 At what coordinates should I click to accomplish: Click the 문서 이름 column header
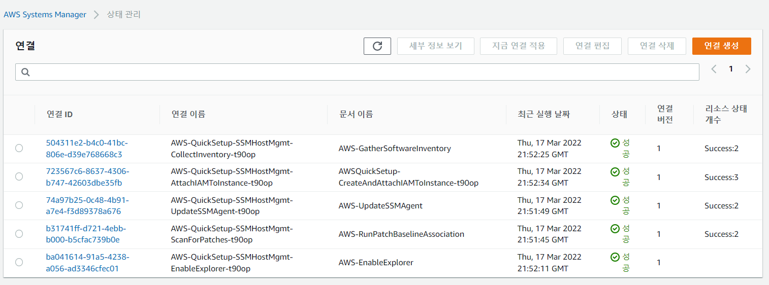(356, 115)
